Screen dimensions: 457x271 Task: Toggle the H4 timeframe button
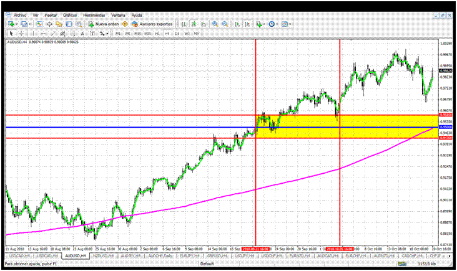[x=167, y=33]
